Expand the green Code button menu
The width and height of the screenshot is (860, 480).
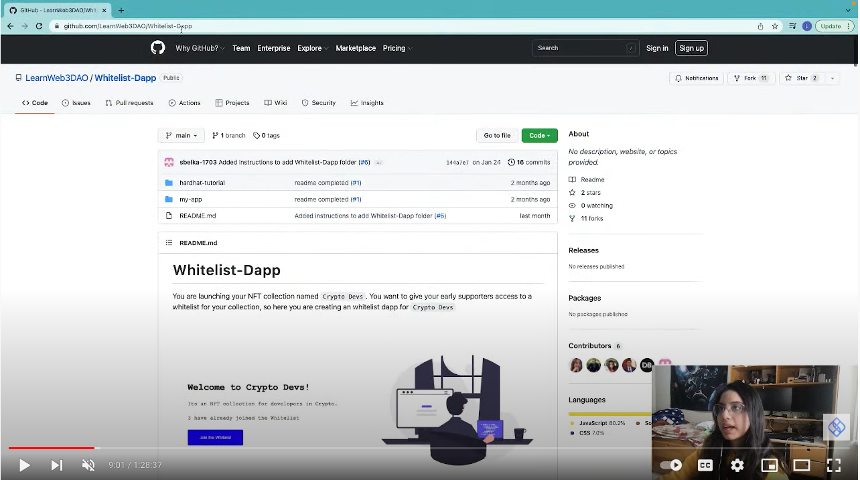coord(539,135)
